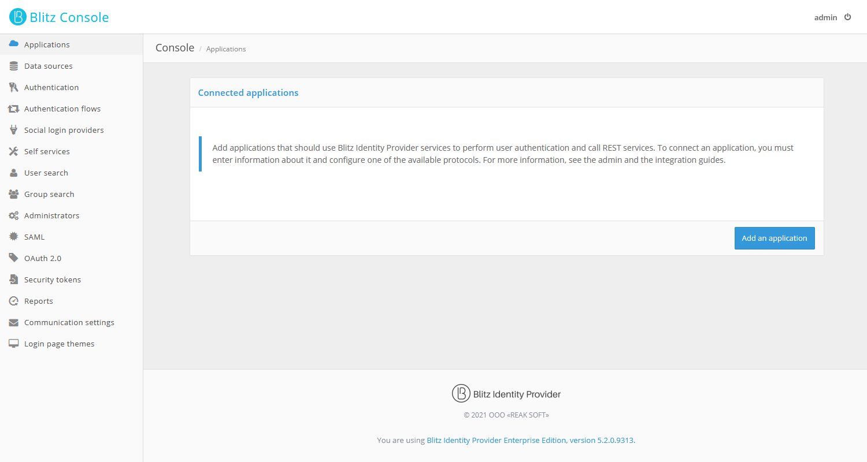The width and height of the screenshot is (867, 462).
Task: Click the Authentication keys icon
Action: click(x=14, y=87)
